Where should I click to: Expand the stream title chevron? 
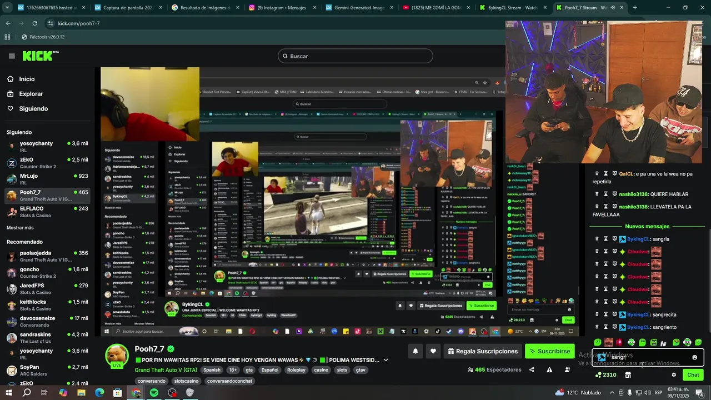(386, 360)
